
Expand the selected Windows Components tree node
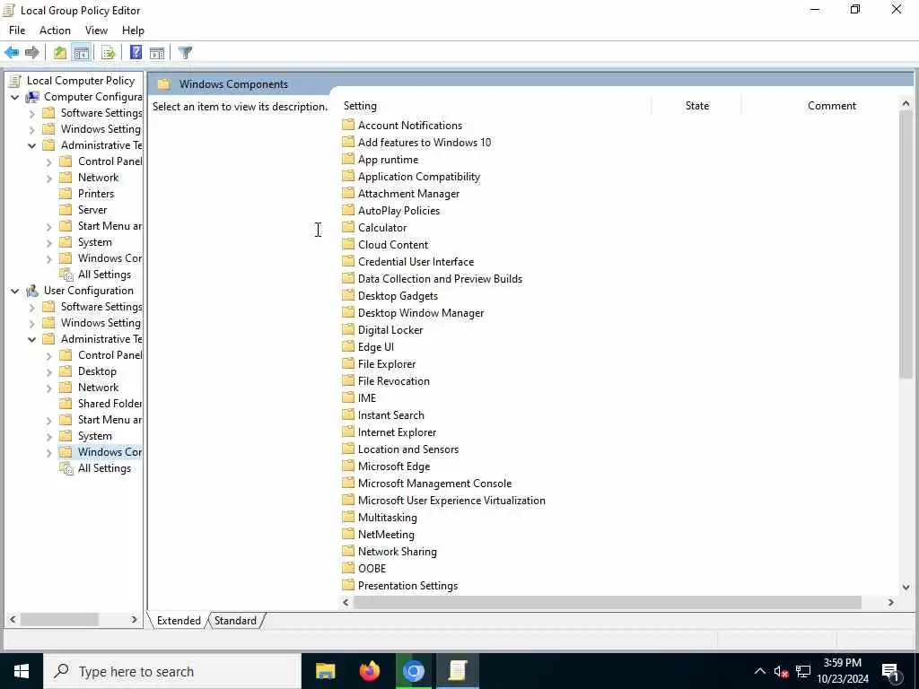pyautogui.click(x=49, y=452)
